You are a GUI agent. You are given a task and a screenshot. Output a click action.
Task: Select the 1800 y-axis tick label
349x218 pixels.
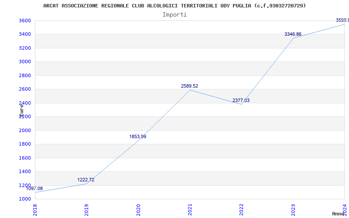(25, 144)
